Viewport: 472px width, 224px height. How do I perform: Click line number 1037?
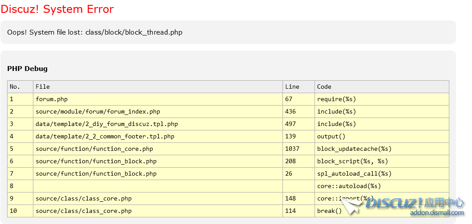[x=299, y=149]
